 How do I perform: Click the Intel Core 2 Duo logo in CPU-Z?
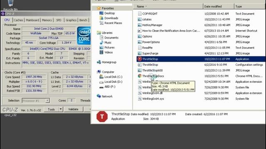point(84,36)
